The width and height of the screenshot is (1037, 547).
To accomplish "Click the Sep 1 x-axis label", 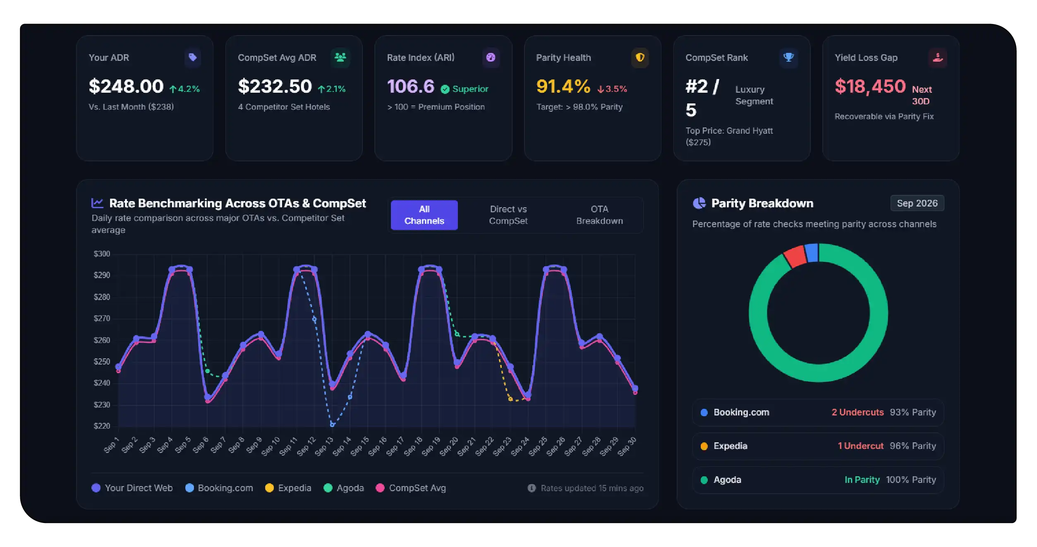I will click(112, 445).
